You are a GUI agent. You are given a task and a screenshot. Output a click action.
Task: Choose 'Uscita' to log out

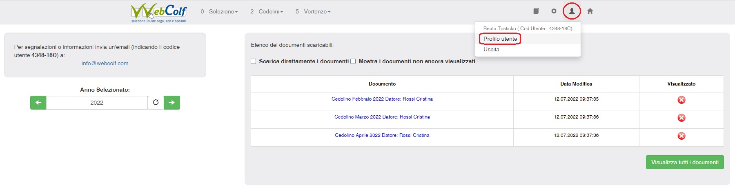coord(491,50)
